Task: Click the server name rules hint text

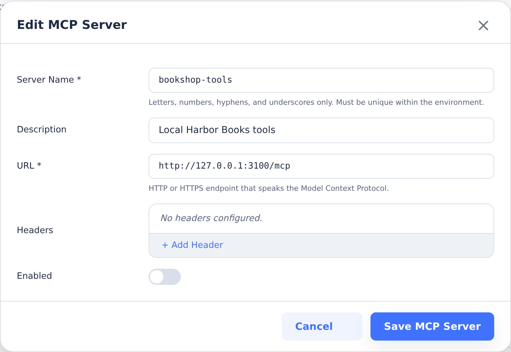Action: [316, 102]
